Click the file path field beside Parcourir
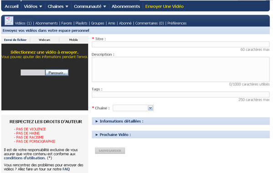Viewport: 273px width, 173px height. coord(33,73)
